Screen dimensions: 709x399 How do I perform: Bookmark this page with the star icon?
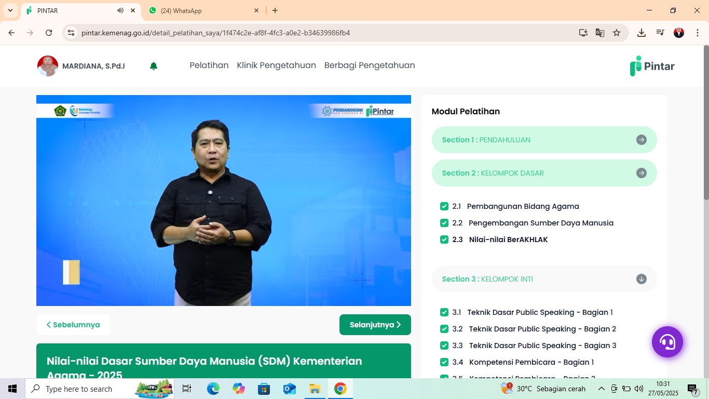pyautogui.click(x=617, y=32)
